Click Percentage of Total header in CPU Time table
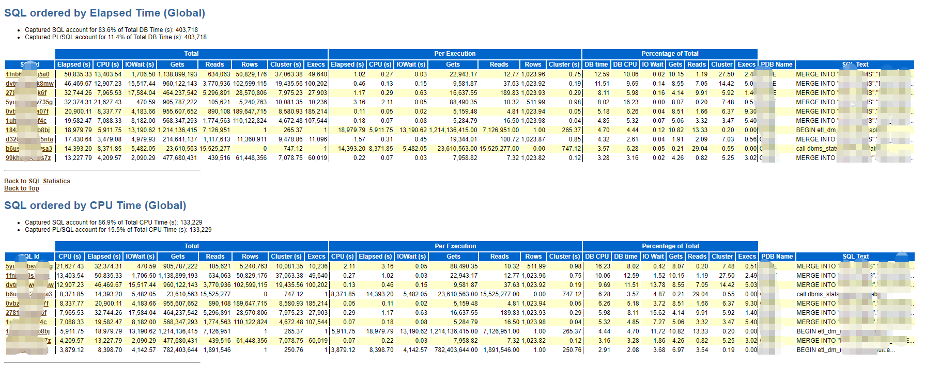Image resolution: width=925 pixels, height=367 pixels. [670, 246]
